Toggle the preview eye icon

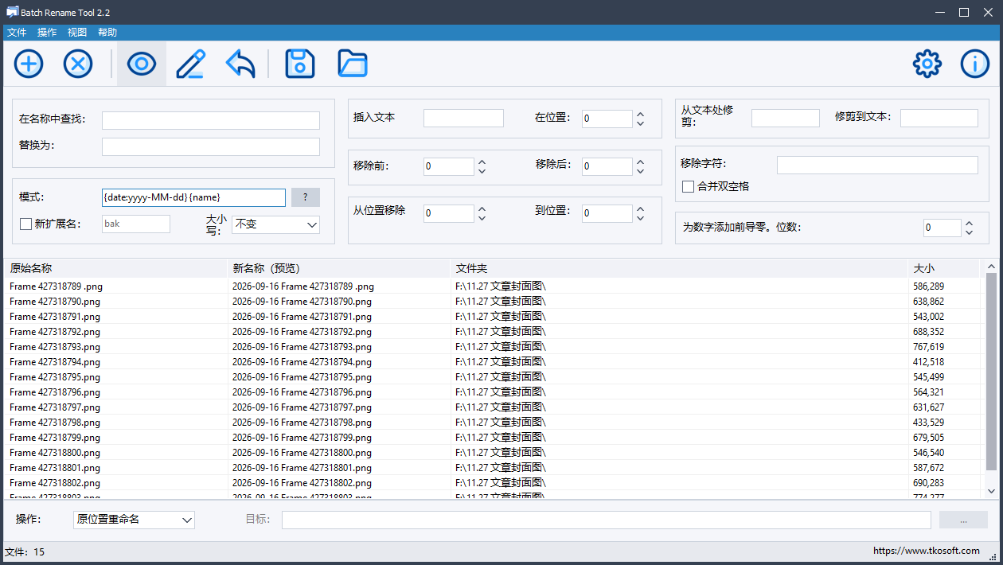coord(142,64)
